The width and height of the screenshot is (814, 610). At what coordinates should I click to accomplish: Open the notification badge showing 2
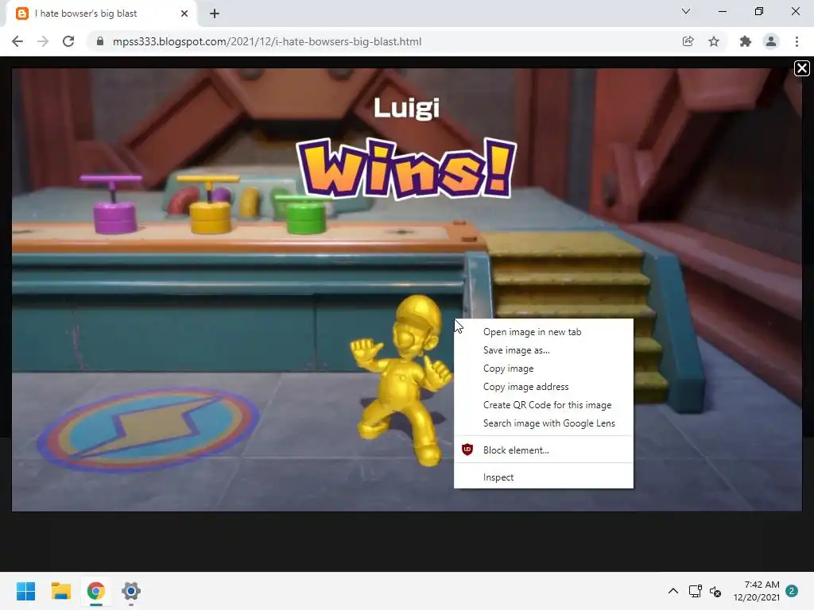[x=792, y=591]
